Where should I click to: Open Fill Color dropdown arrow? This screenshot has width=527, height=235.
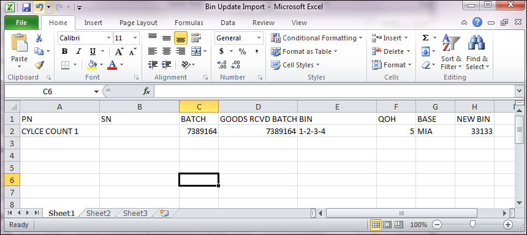[102, 64]
